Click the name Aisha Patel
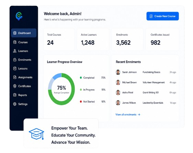193x153 pixels. pos(128,92)
